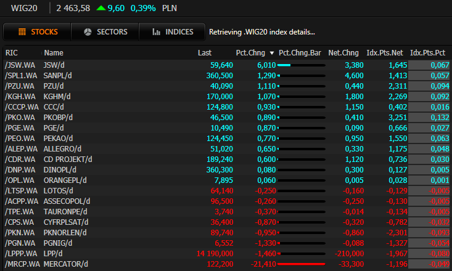
Task: Open the /JSW.WA RIC link
Action: (19, 65)
